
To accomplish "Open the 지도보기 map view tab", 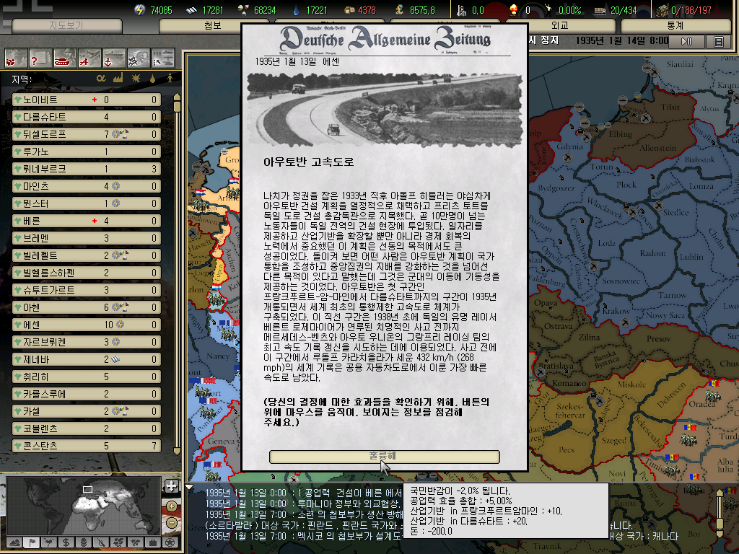I will [x=66, y=25].
